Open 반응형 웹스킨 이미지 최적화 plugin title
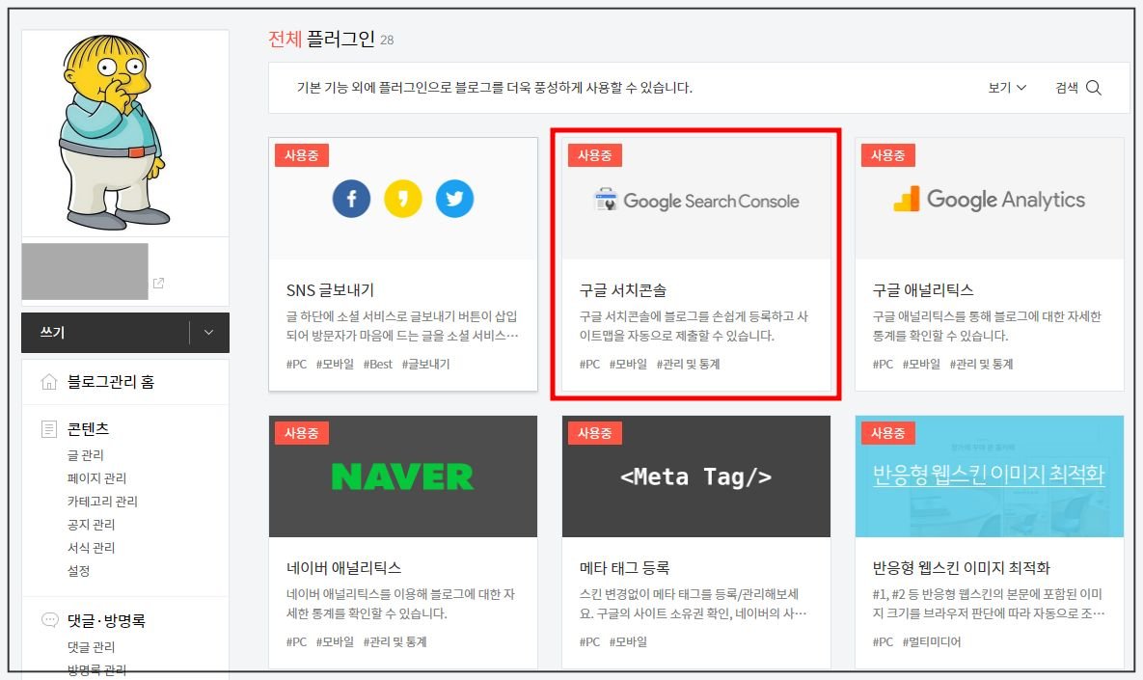The height and width of the screenshot is (680, 1143). tap(962, 568)
